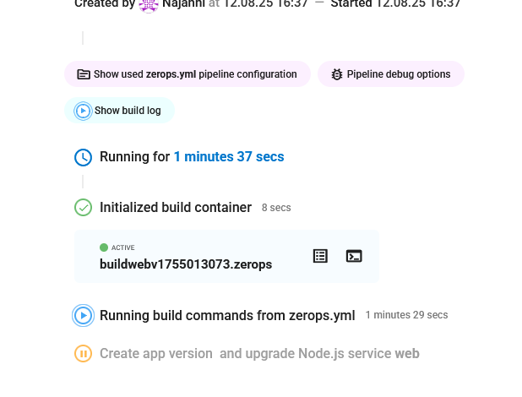Viewport: 522px width, 397px height.
Task: Click the orange pause icon beside Create app version
Action: pos(83,354)
